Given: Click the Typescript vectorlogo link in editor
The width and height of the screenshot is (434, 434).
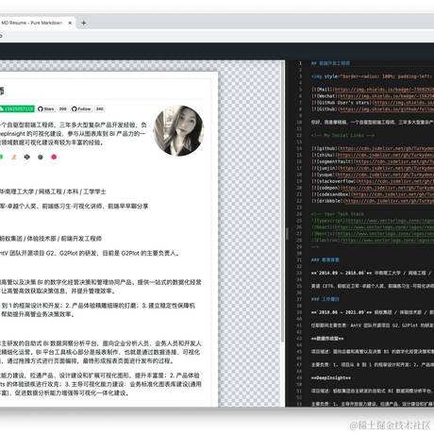Looking at the screenshot, I should pos(391,221).
